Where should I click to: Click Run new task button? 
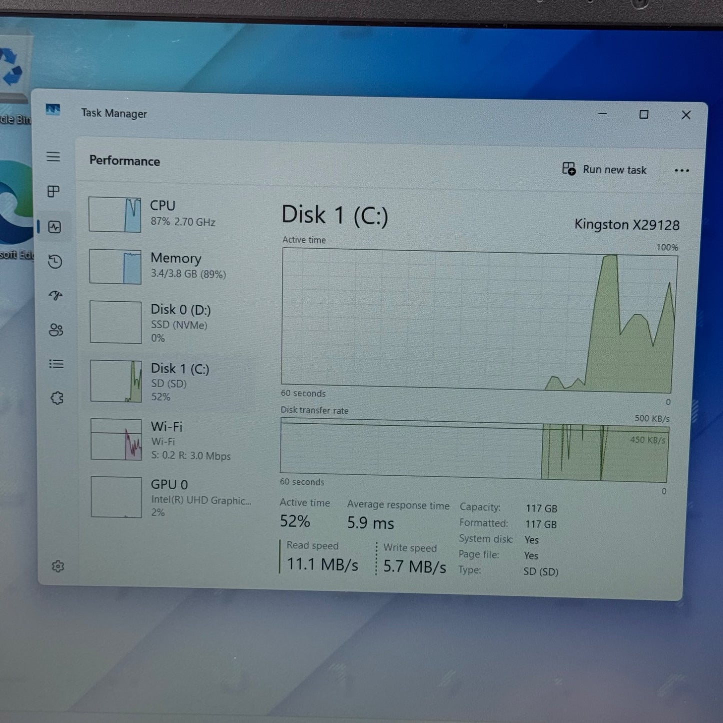point(604,170)
